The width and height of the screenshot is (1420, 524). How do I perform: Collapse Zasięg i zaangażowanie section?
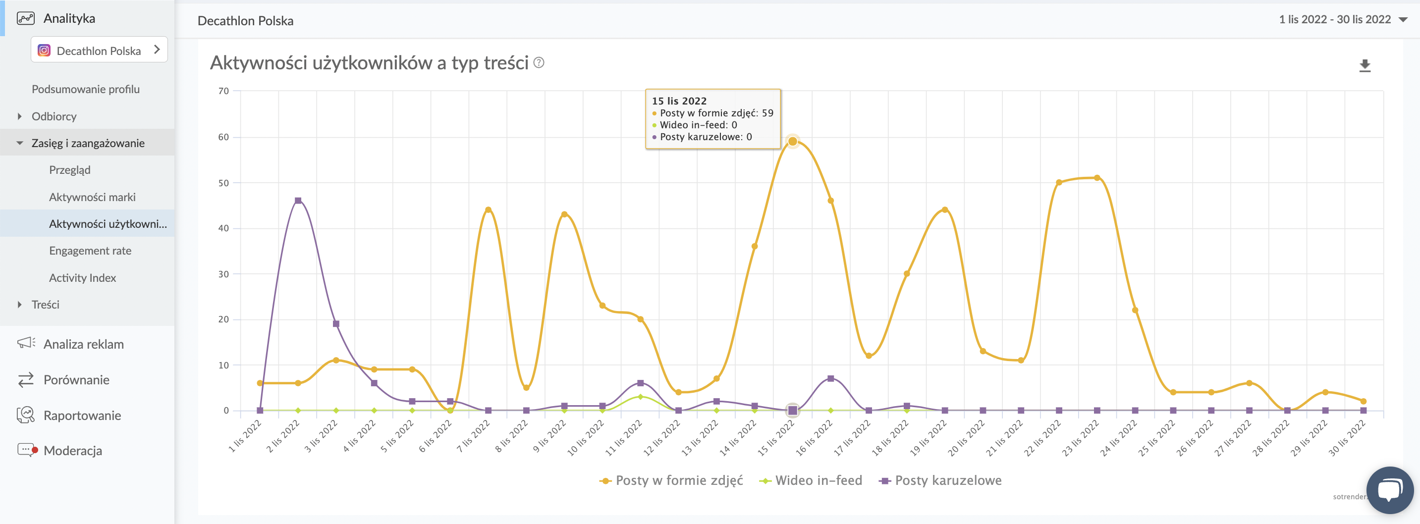[x=20, y=143]
